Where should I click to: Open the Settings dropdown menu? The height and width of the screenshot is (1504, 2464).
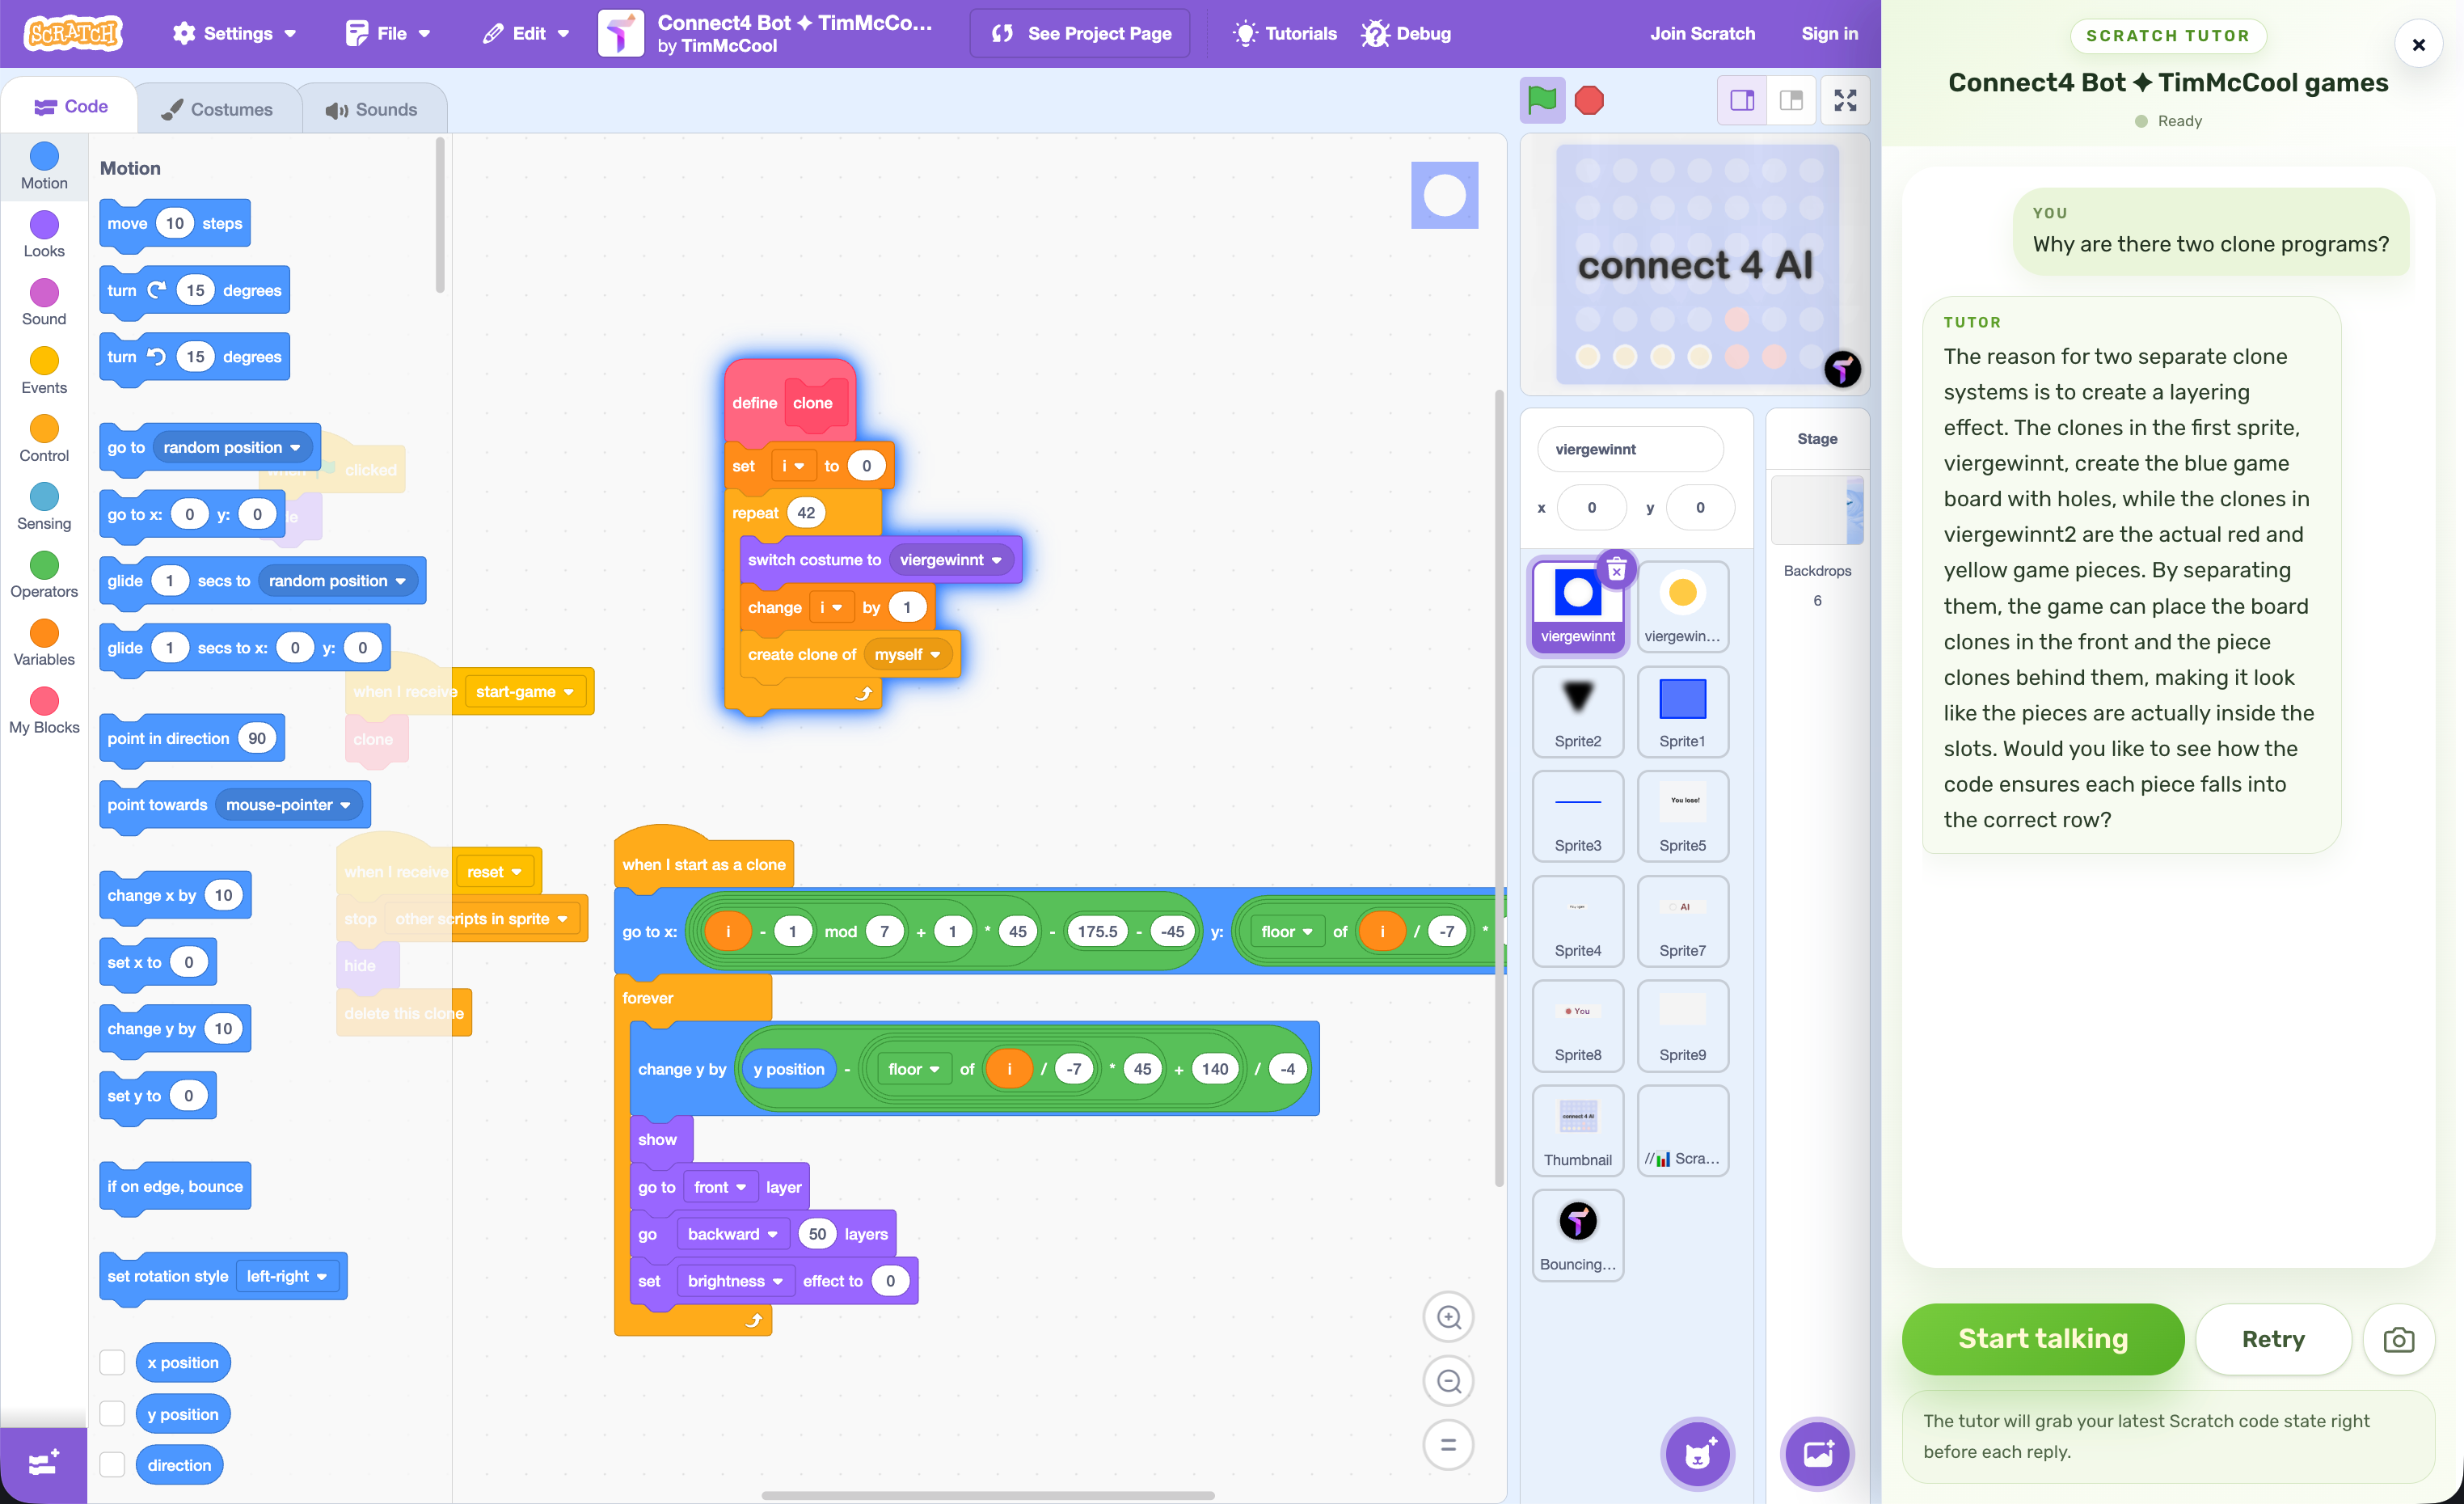pyautogui.click(x=235, y=33)
